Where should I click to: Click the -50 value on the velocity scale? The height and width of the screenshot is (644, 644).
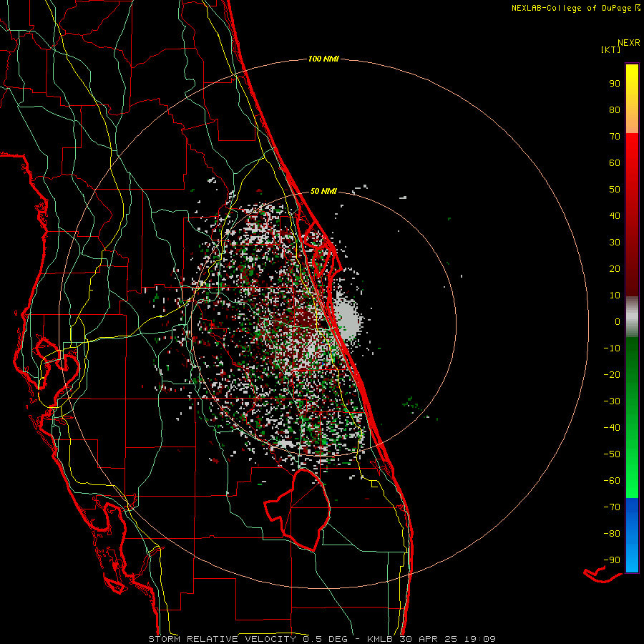(612, 454)
